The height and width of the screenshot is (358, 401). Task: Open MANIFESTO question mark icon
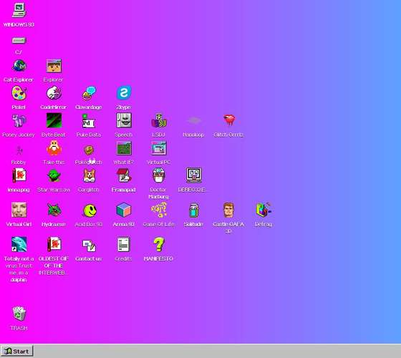(x=158, y=244)
